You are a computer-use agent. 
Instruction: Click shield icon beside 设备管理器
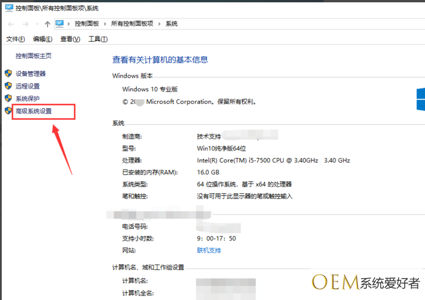click(x=8, y=74)
